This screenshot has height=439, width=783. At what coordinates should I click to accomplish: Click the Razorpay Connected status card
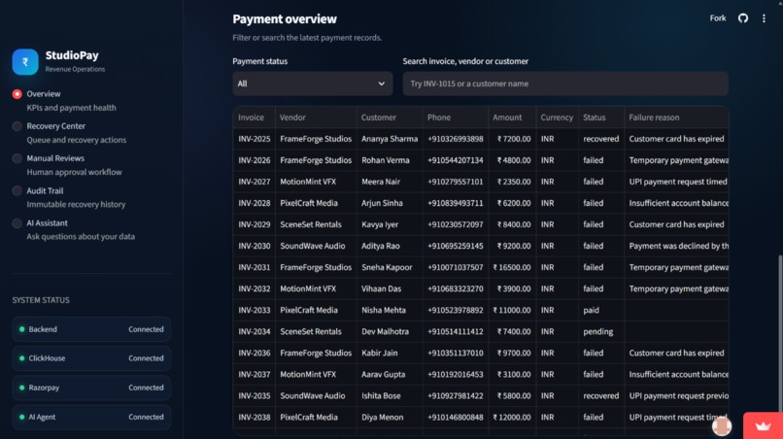91,388
